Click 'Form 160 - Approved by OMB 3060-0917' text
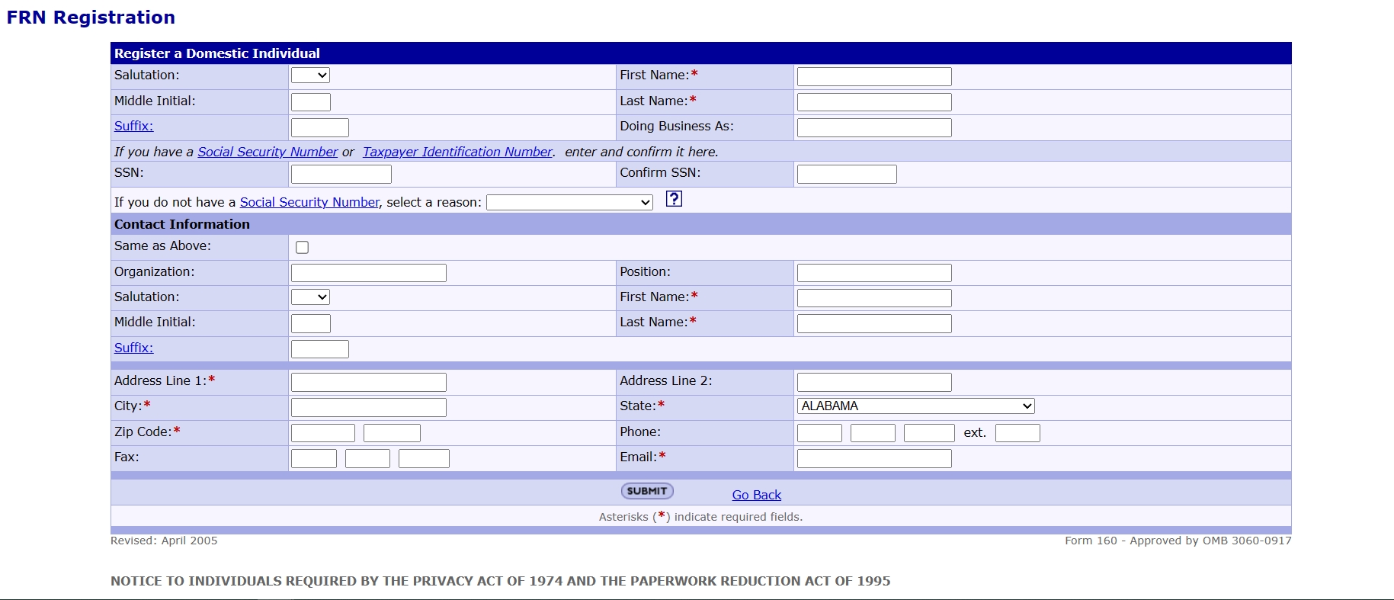 click(1178, 541)
